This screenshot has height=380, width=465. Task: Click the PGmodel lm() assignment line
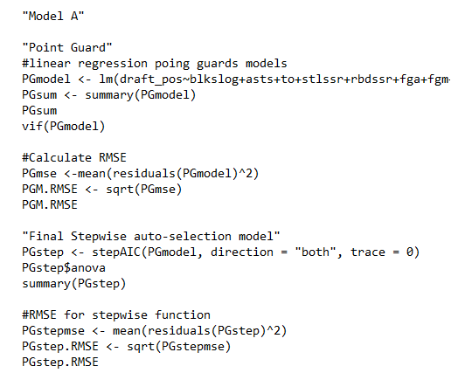(x=236, y=79)
